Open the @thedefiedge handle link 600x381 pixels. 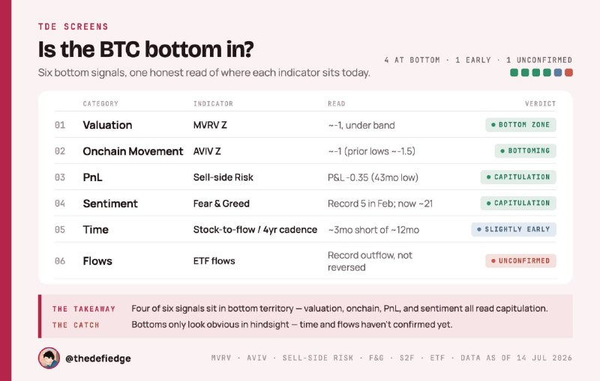98,359
